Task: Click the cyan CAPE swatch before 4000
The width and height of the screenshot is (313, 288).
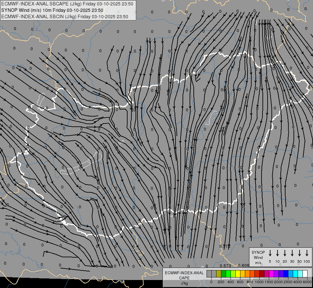Action: 295,274
